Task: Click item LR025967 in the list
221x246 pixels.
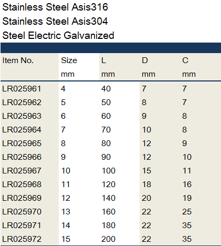Action: pos(22,171)
